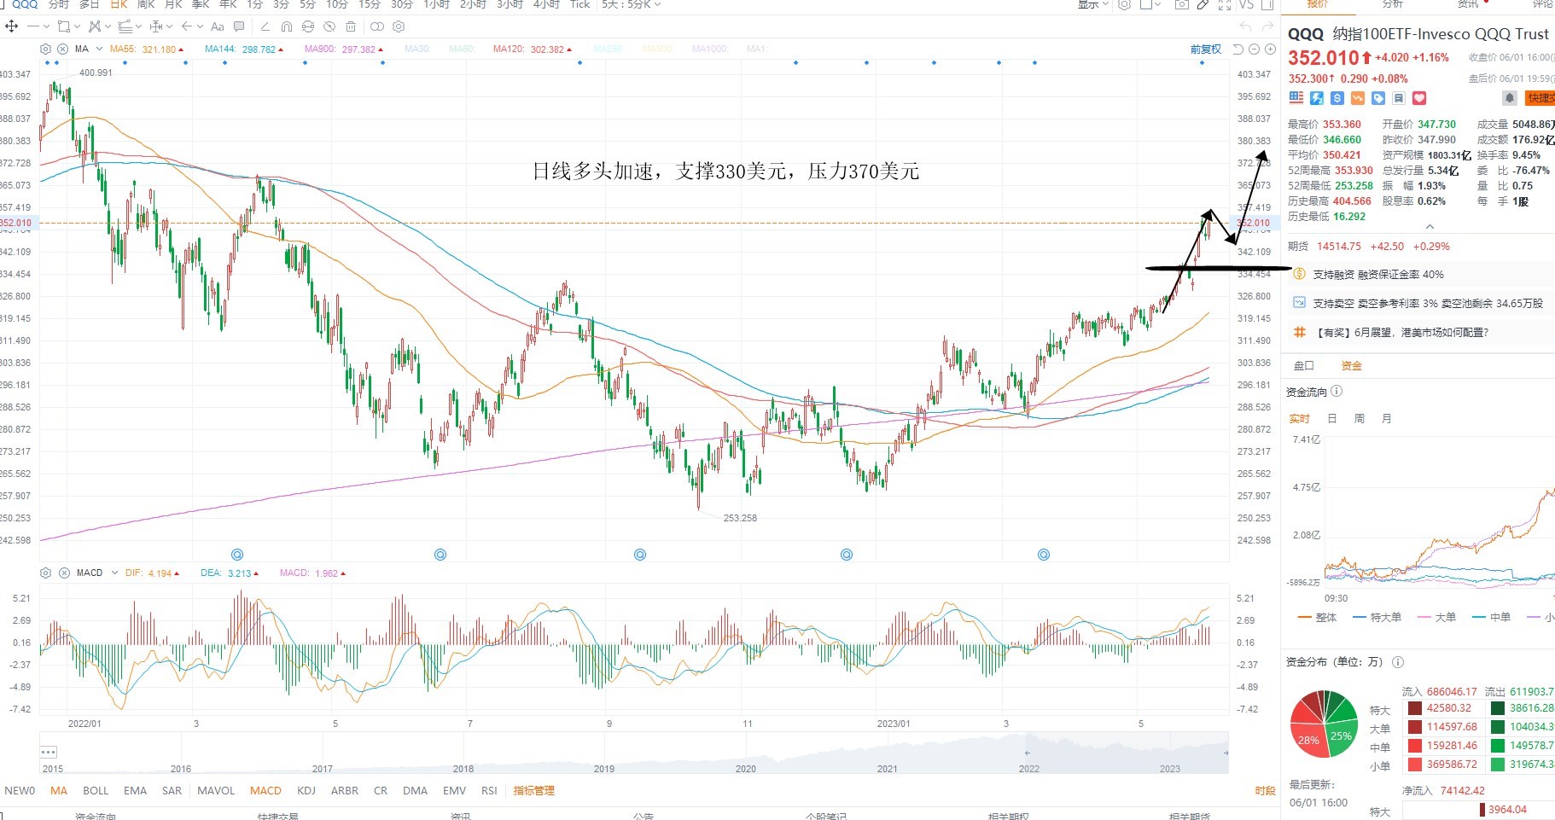Zoom out the chart with minus icon
The height and width of the screenshot is (820, 1555).
[x=1254, y=49]
